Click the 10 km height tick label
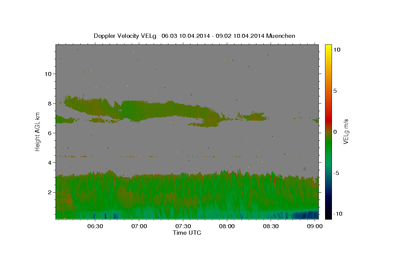 (x=48, y=74)
